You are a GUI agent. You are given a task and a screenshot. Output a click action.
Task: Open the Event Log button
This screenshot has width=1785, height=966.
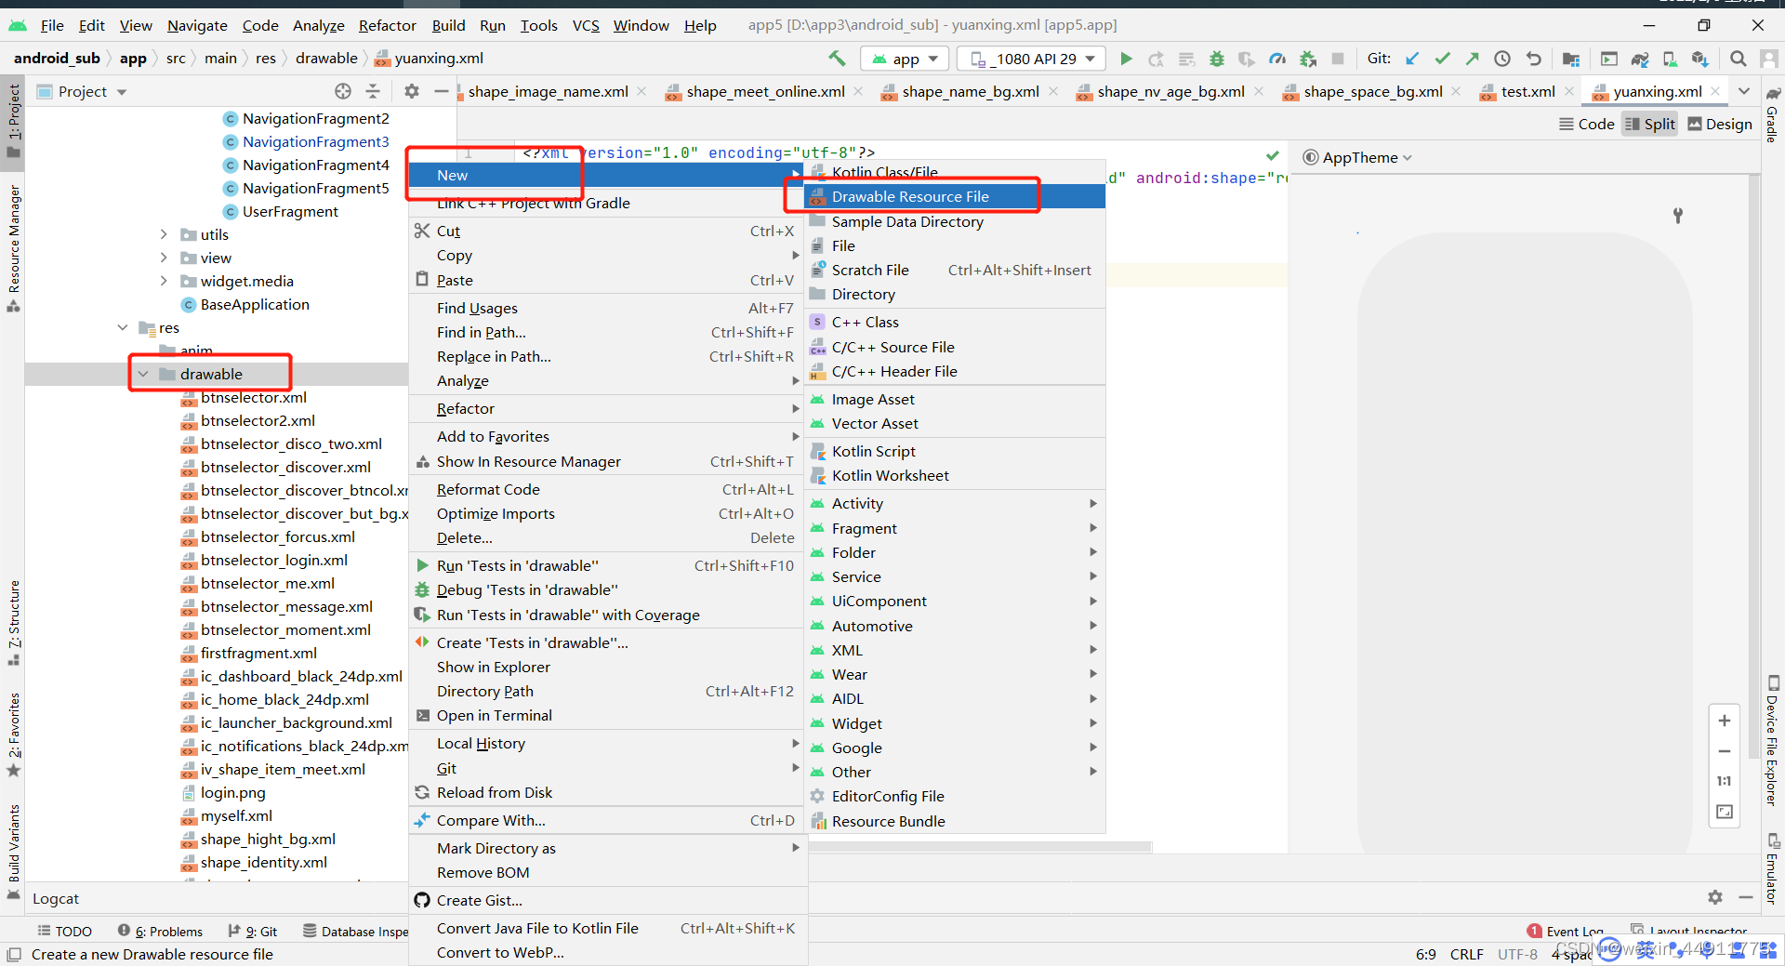click(1566, 931)
